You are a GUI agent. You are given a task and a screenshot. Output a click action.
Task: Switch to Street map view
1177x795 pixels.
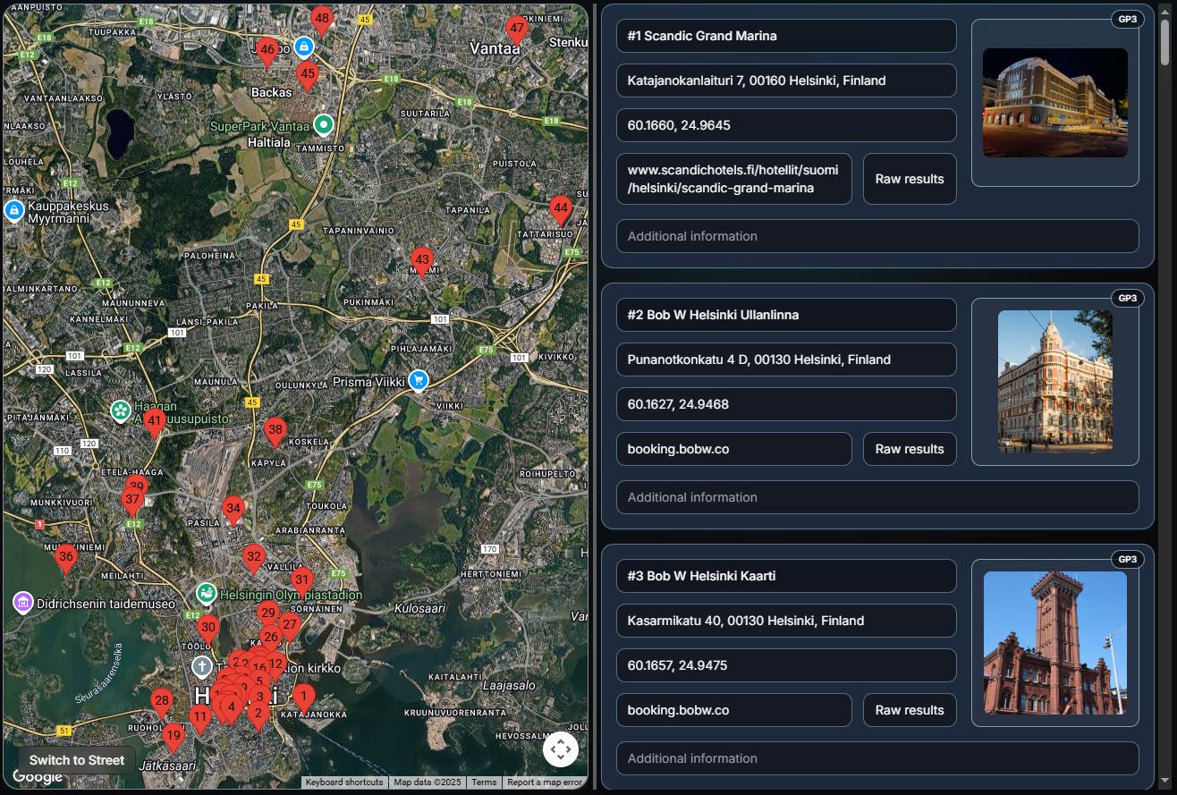(x=77, y=760)
